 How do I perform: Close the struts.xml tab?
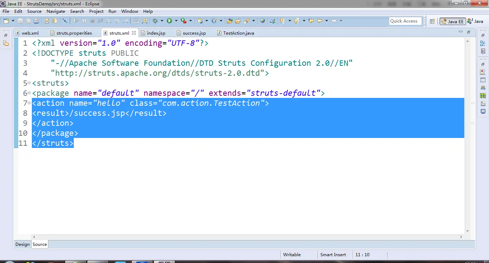134,33
